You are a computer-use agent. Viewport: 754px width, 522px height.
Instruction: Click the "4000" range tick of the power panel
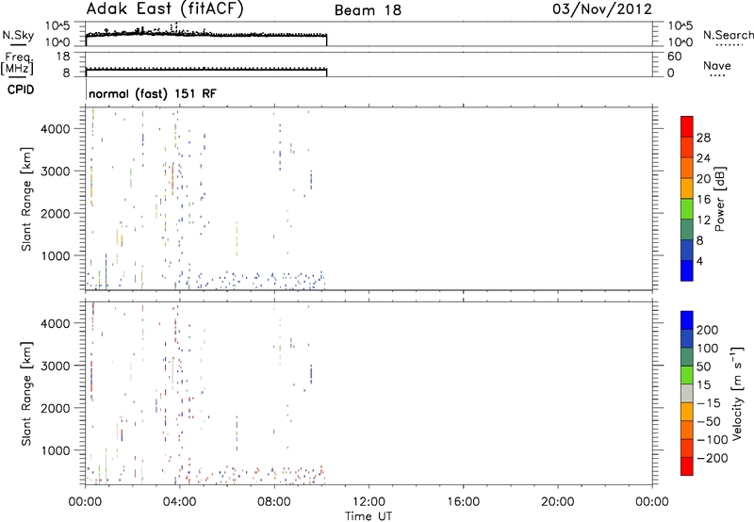tap(56, 129)
